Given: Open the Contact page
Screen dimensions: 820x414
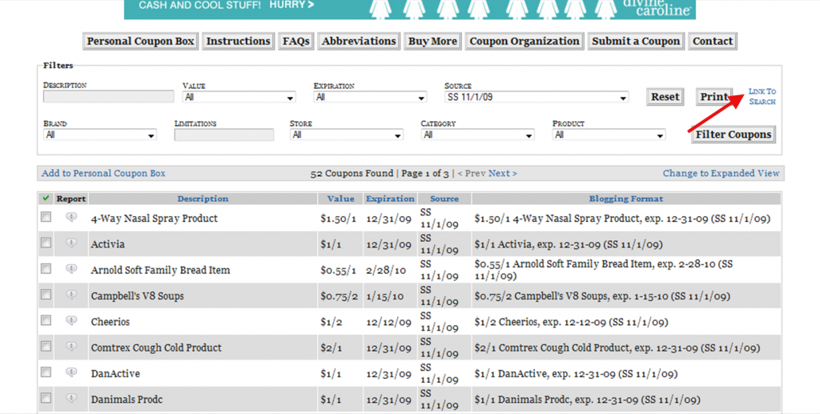Looking at the screenshot, I should (713, 41).
